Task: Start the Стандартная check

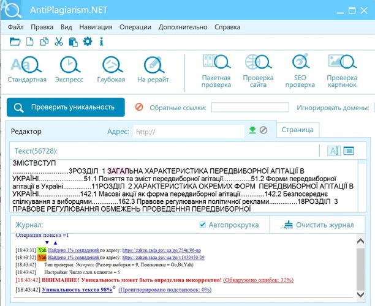Action: coord(27,70)
